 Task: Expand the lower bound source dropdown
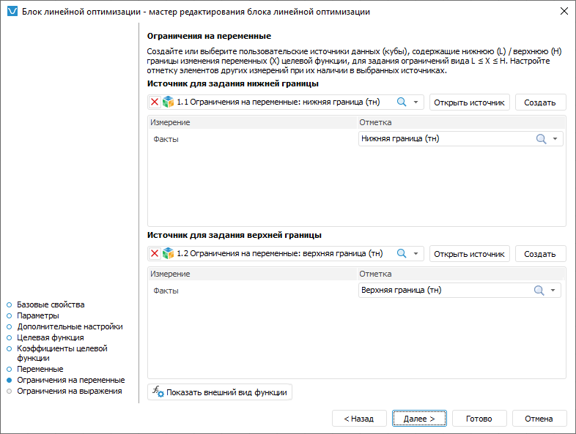click(416, 102)
